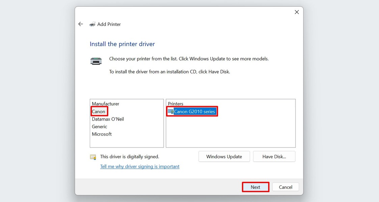Open the driver signing importance link
Image resolution: width=379 pixels, height=202 pixels.
point(139,166)
